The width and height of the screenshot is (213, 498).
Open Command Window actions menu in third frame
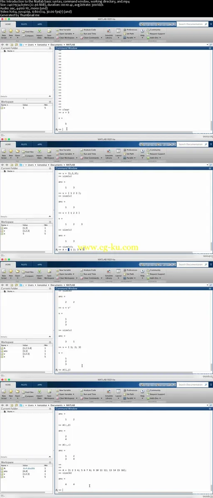coord(210,288)
